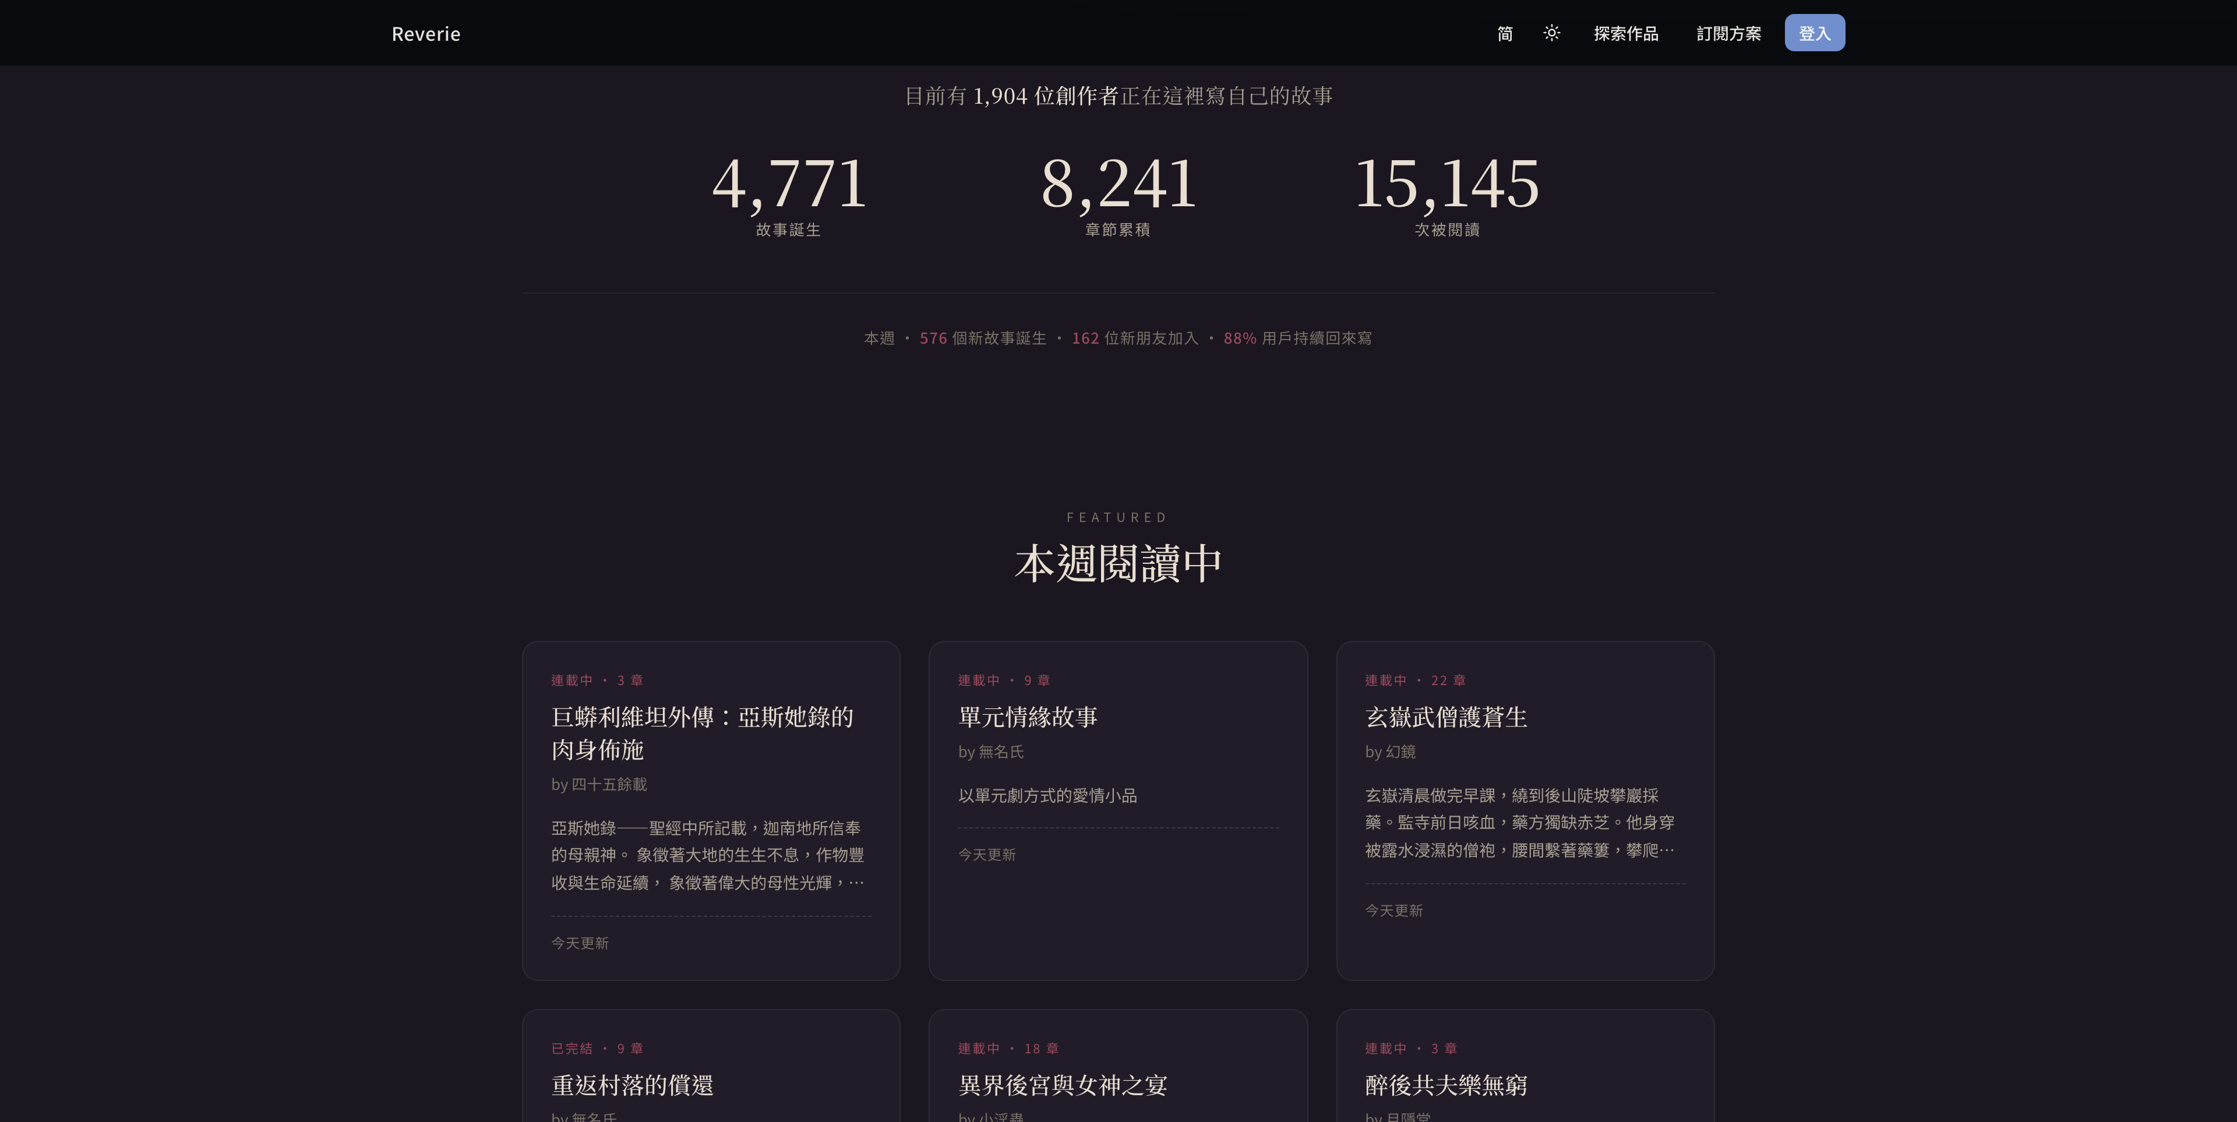Open the Reverie home logo
Screen dimensions: 2237x1122
pyautogui.click(x=425, y=34)
